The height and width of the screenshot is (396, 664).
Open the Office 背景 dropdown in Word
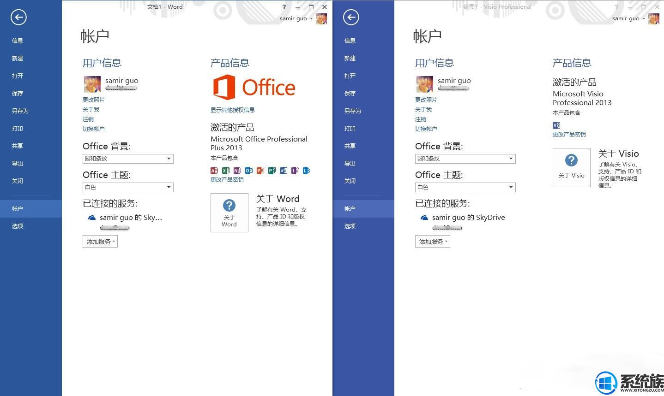(128, 159)
